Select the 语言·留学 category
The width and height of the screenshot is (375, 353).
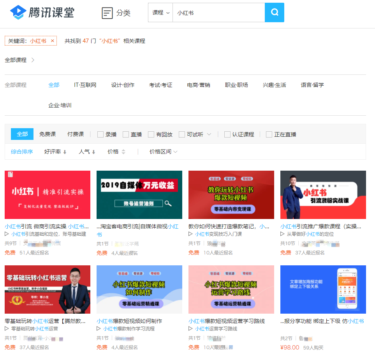(x=312, y=85)
